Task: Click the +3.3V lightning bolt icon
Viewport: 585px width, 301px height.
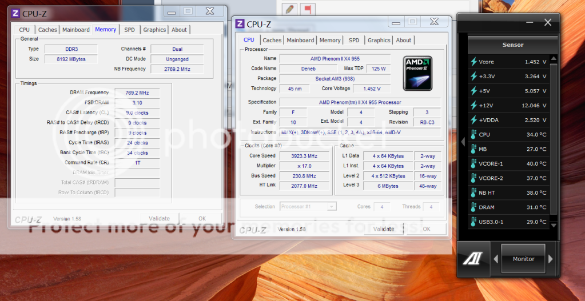Action: (474, 77)
